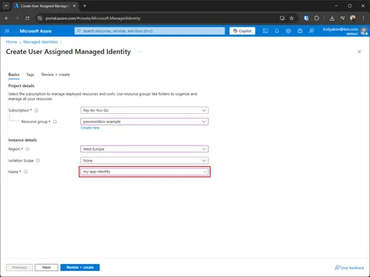370x277 pixels.
Task: Go to Managed Identities breadcrumb
Action: point(41,42)
